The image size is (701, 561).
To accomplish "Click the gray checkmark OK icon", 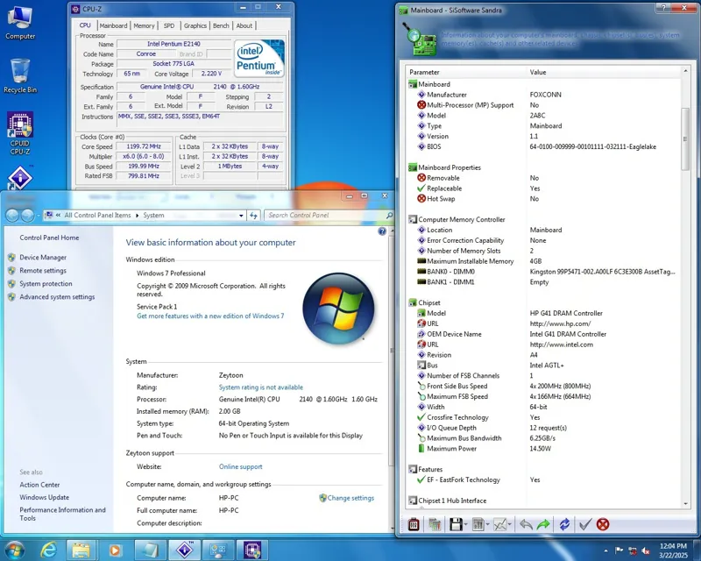I will tap(584, 524).
